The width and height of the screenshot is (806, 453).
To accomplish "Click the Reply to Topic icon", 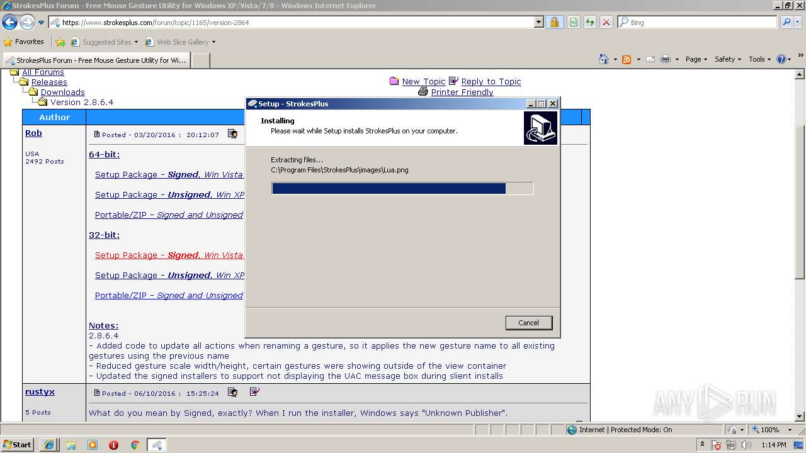I will pos(453,81).
